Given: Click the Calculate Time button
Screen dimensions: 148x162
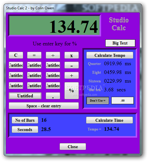Looking at the screenshot, I should click(x=109, y=120).
